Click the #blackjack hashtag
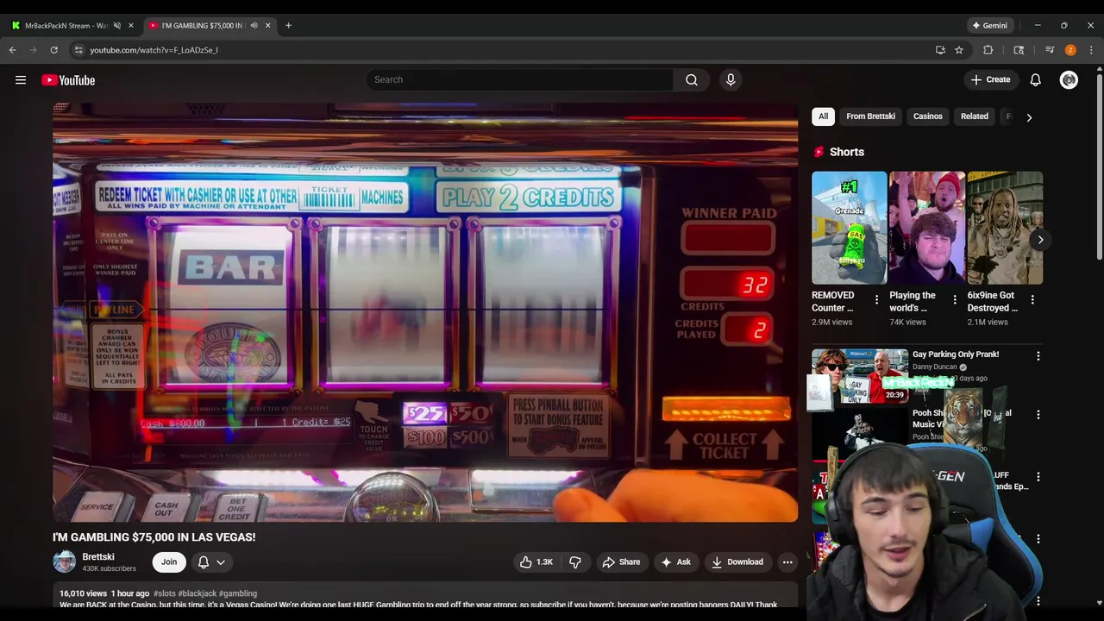The width and height of the screenshot is (1104, 621). click(197, 593)
